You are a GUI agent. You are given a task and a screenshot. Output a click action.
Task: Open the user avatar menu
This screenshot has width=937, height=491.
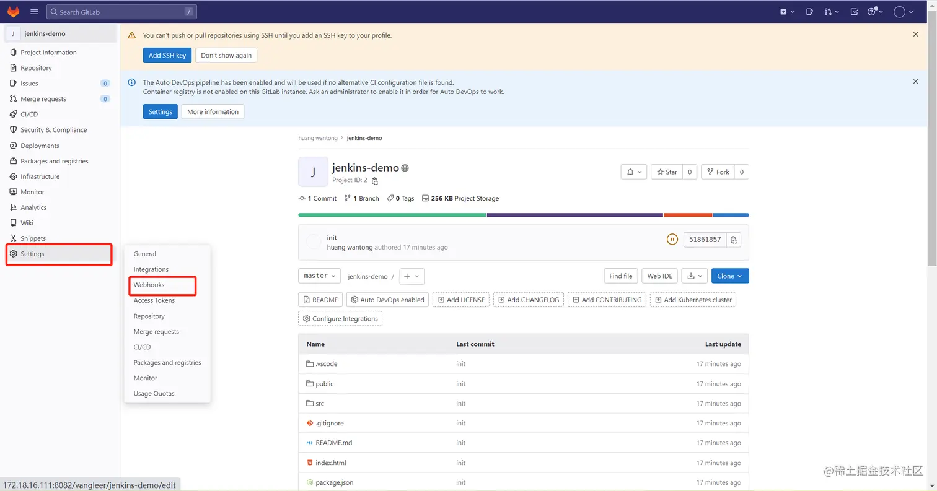(904, 12)
